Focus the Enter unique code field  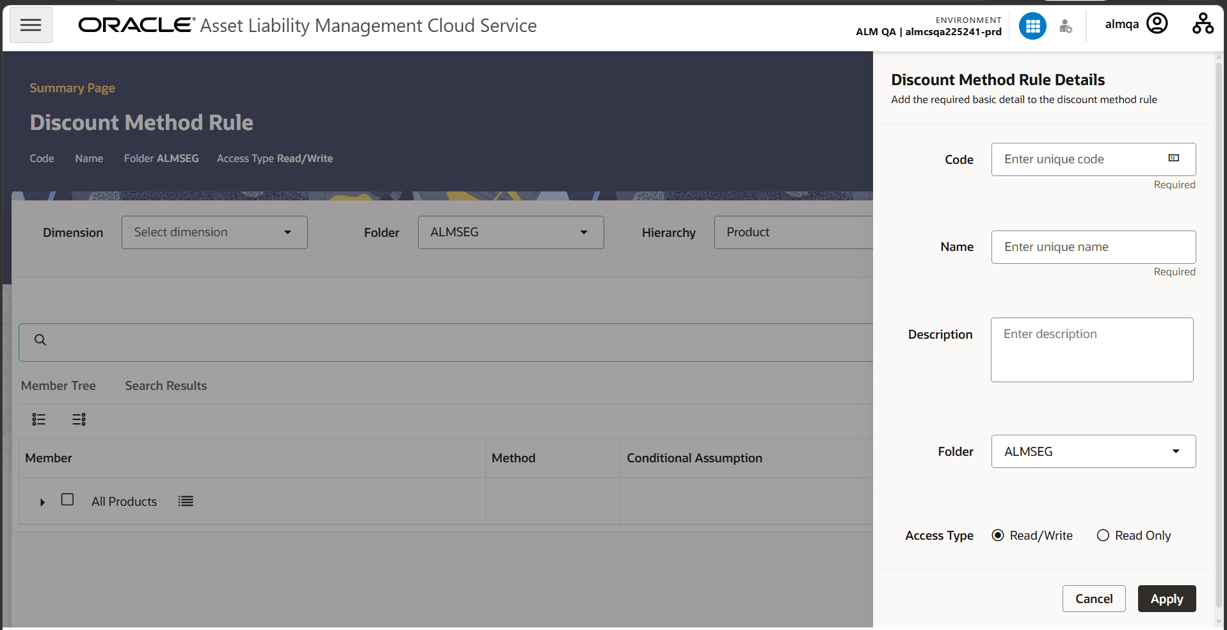pos(1093,159)
